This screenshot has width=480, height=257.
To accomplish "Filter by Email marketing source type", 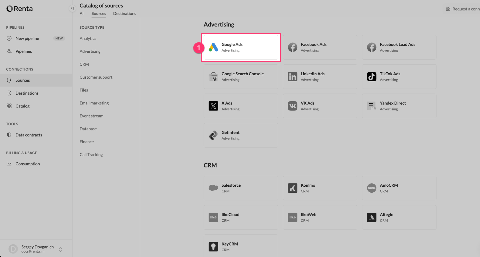I will tap(94, 103).
